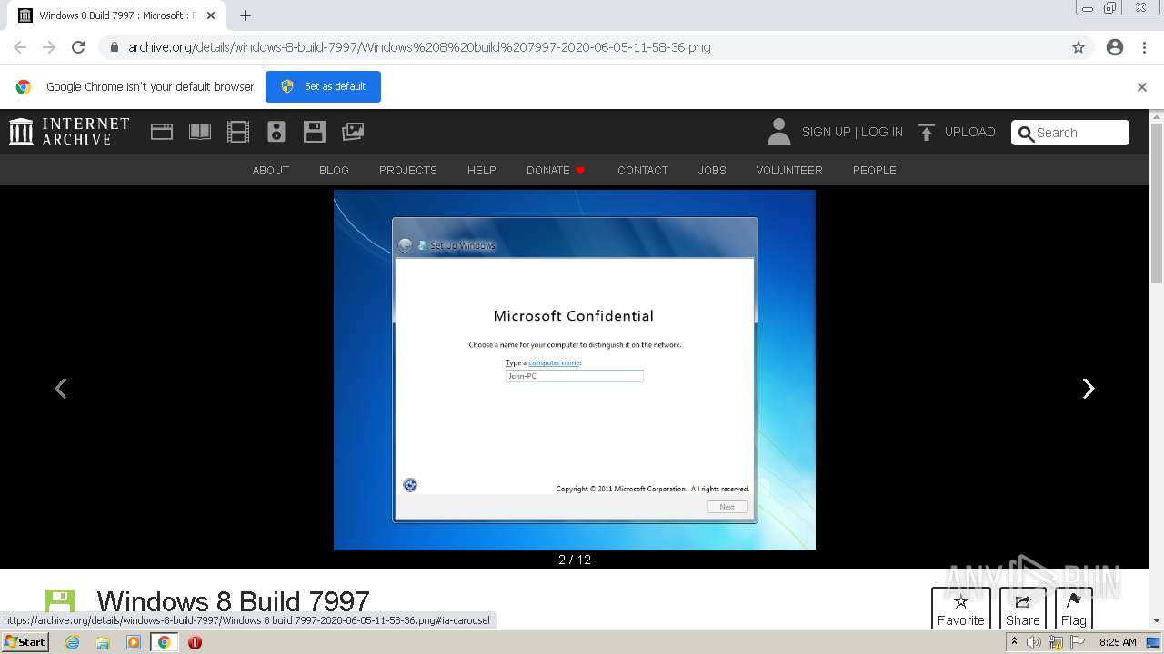Click the 2 / 12 image counter

(575, 560)
